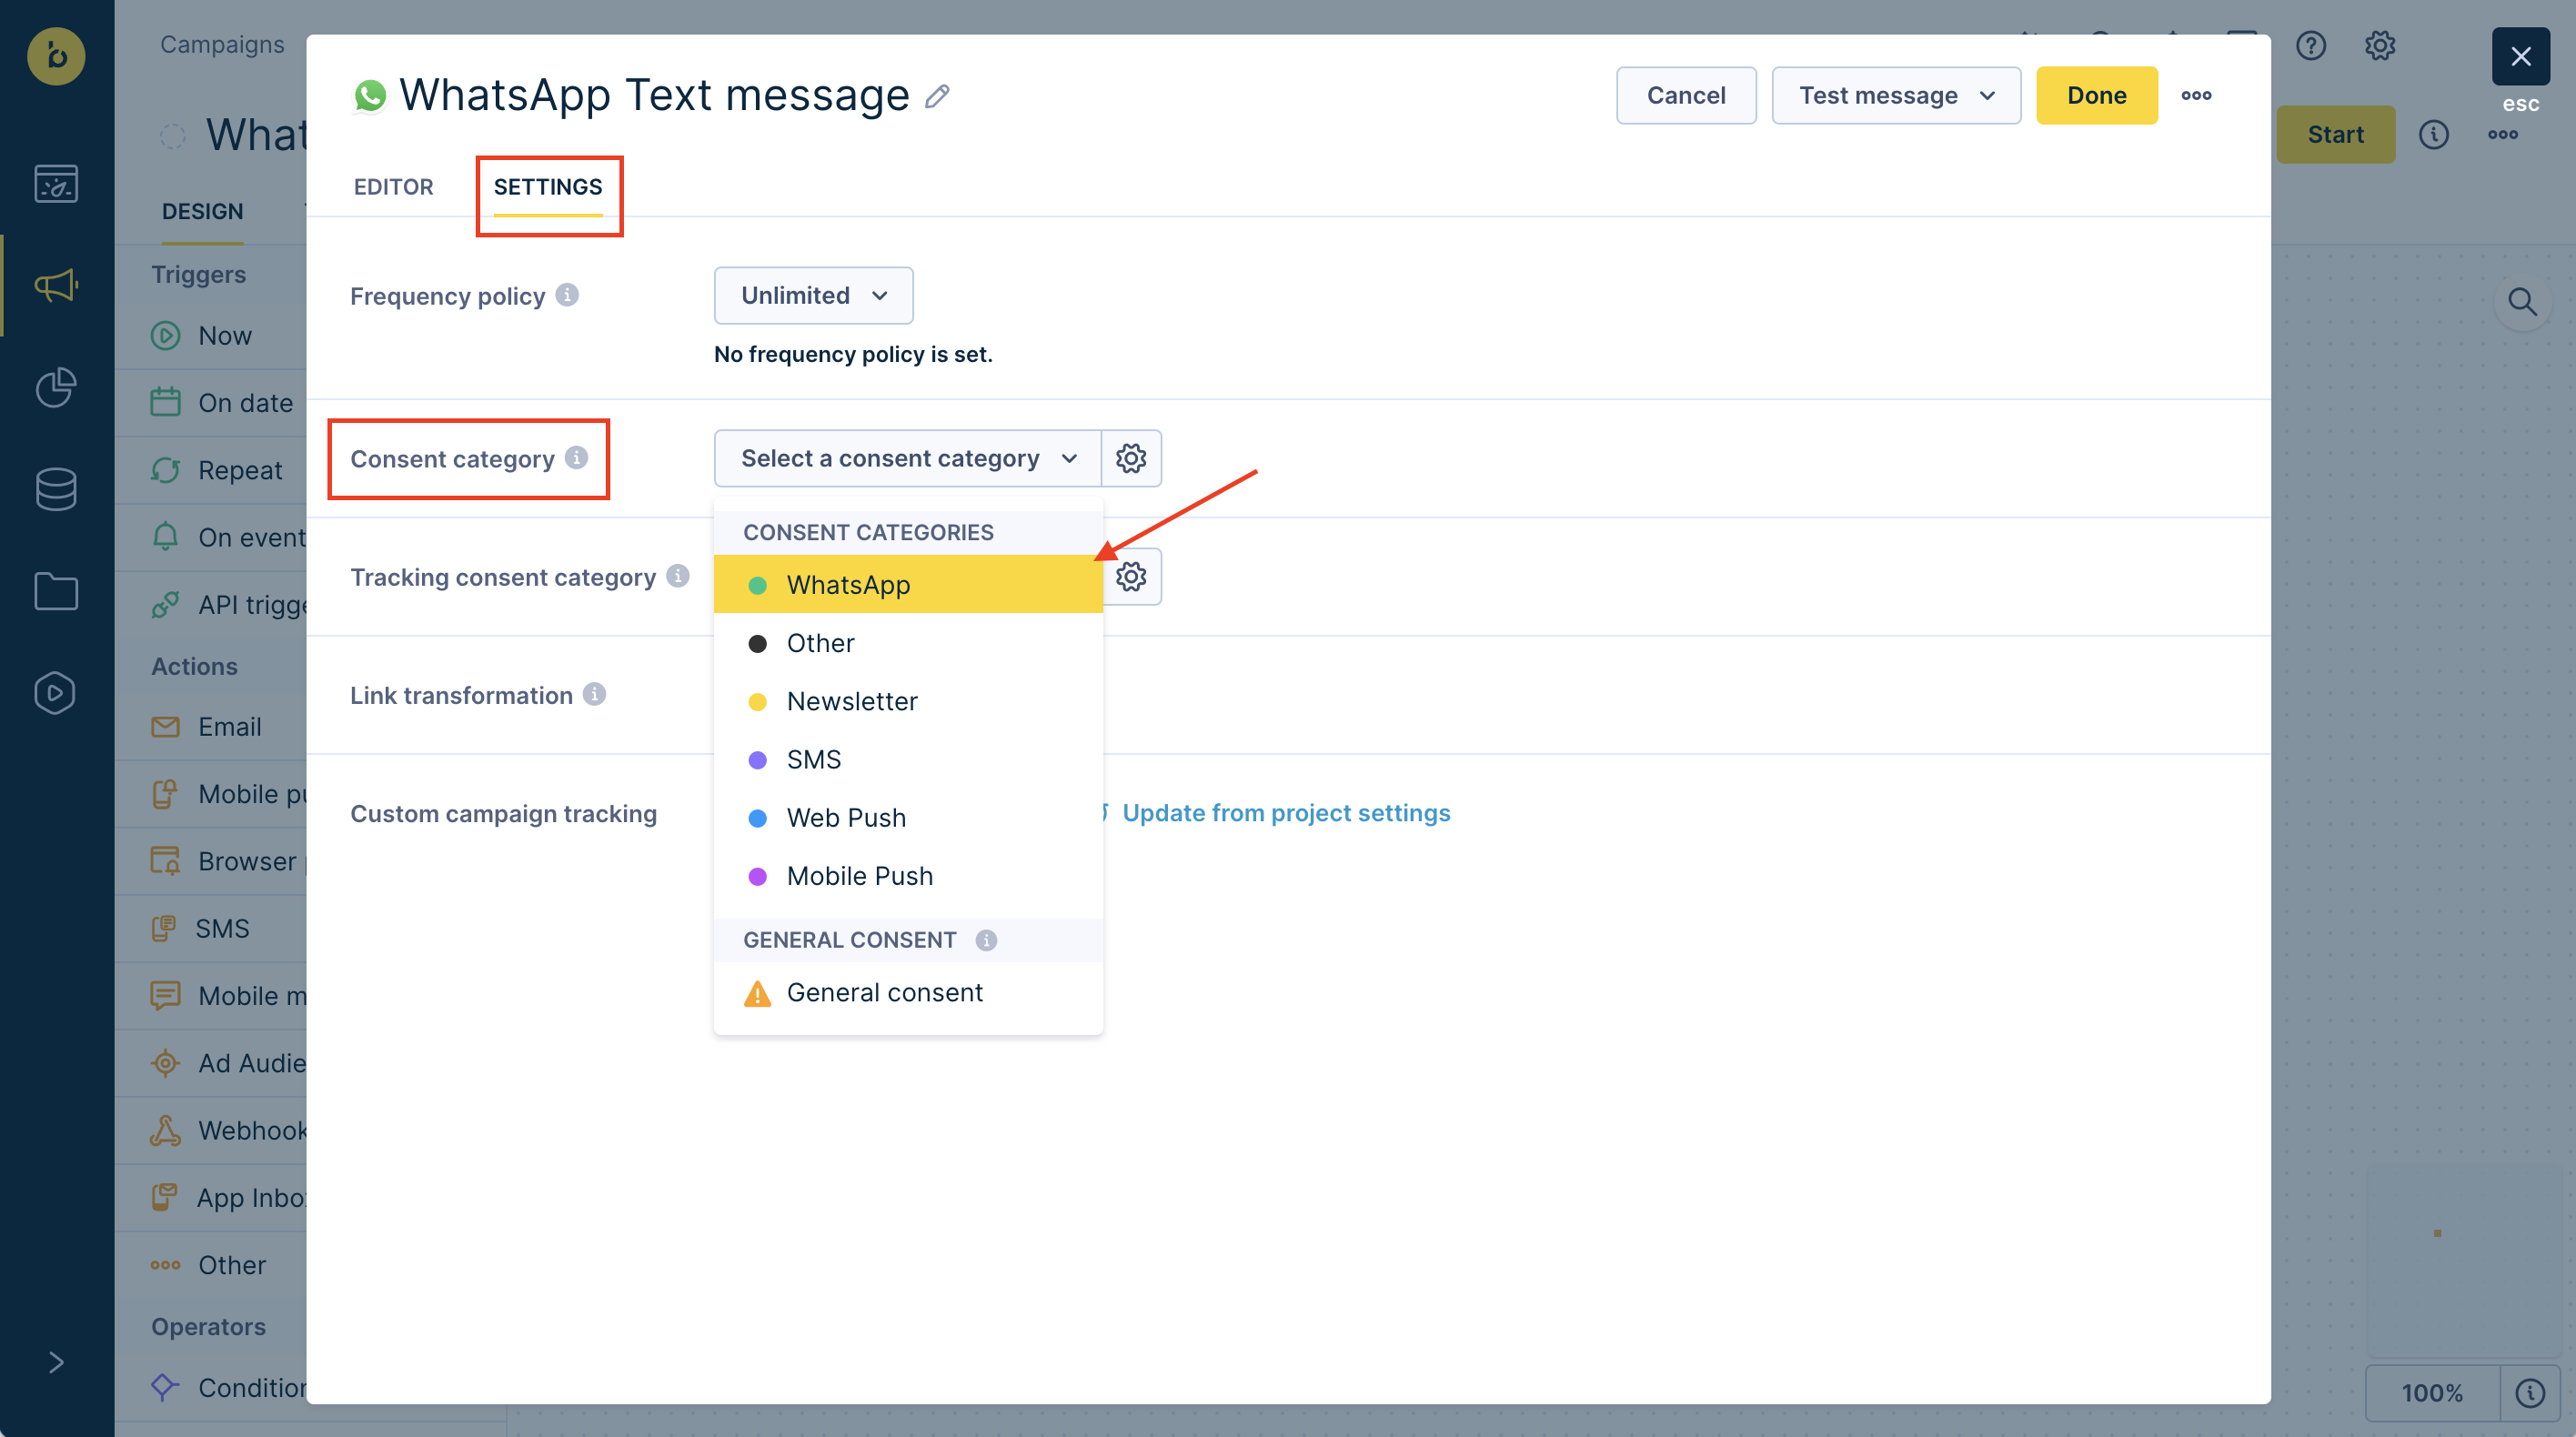Click Update from project settings link
Screen dimensions: 2576x1437
1285,813
